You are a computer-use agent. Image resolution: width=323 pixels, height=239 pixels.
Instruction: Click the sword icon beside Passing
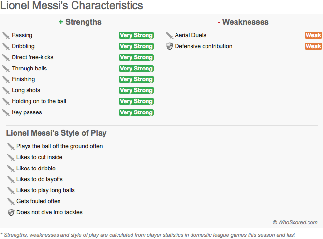tap(6, 35)
